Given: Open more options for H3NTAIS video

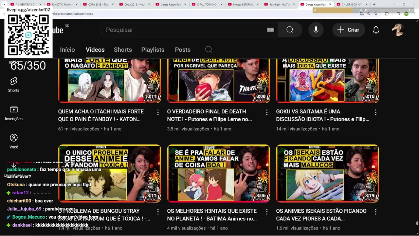Looking at the screenshot, I should 267,212.
